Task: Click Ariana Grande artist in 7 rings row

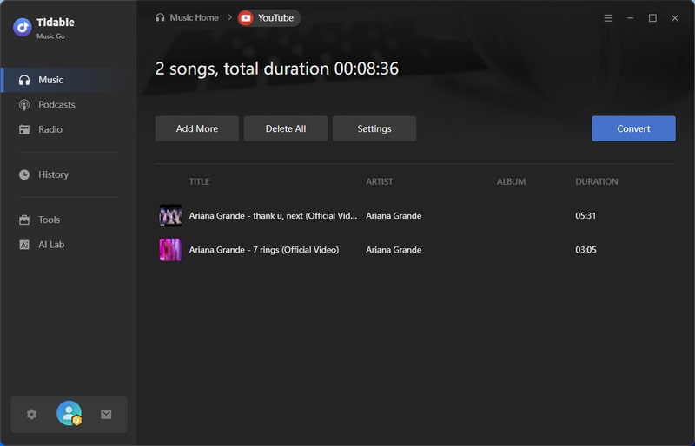Action: 394,250
